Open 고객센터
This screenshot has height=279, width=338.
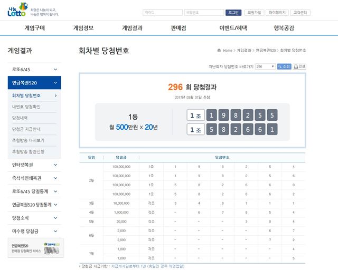(x=301, y=13)
